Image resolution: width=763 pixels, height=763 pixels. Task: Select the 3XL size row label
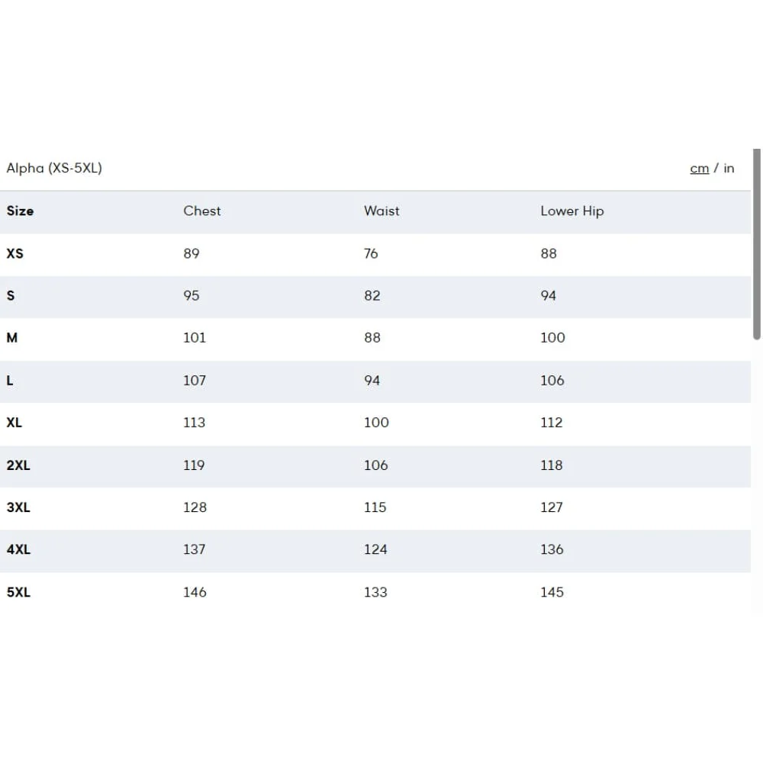pos(18,507)
